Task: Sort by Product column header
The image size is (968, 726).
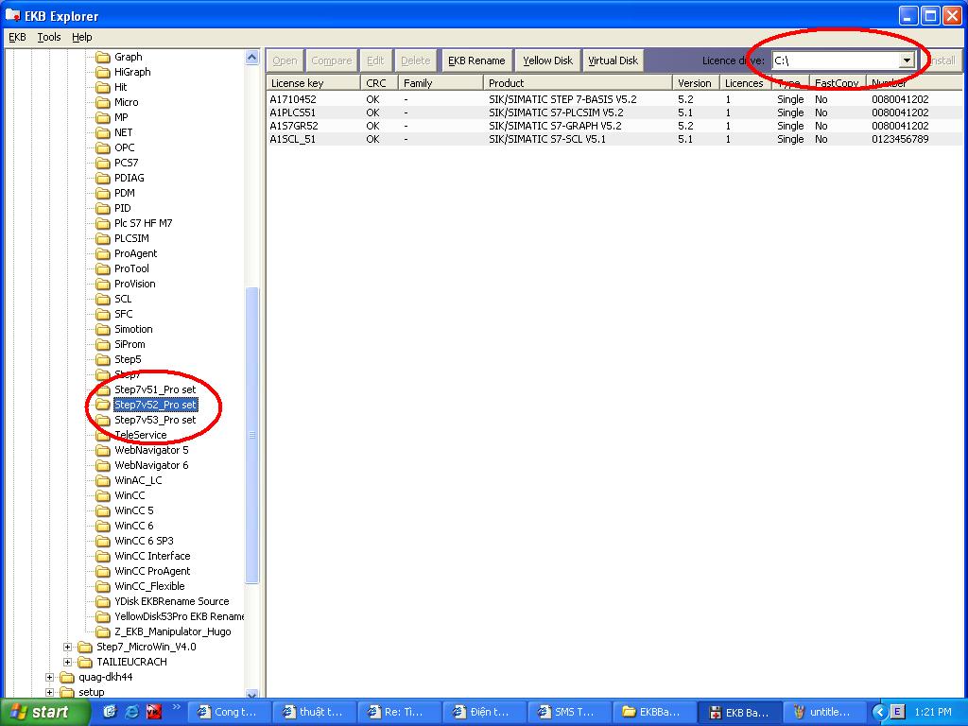Action: click(x=579, y=83)
